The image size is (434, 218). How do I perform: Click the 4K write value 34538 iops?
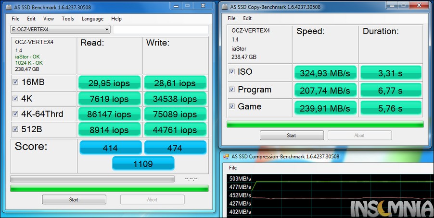175,99
